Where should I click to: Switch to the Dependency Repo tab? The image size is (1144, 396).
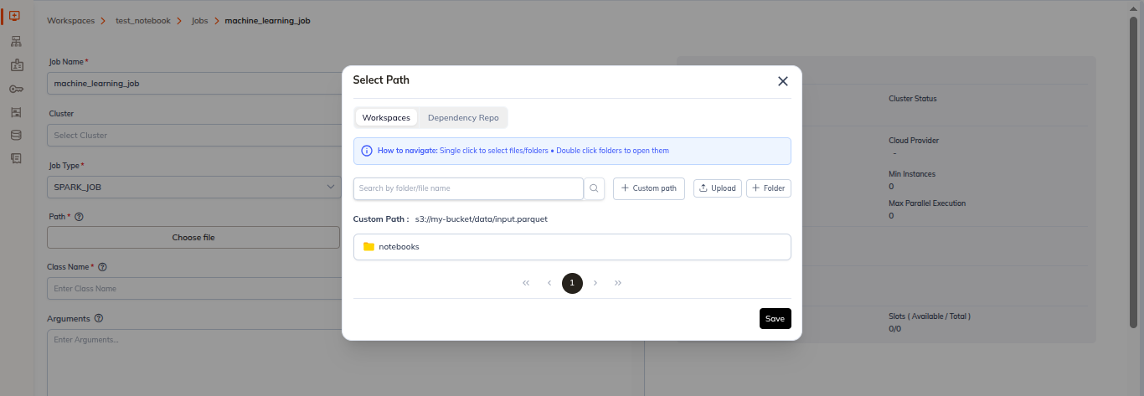pyautogui.click(x=463, y=117)
